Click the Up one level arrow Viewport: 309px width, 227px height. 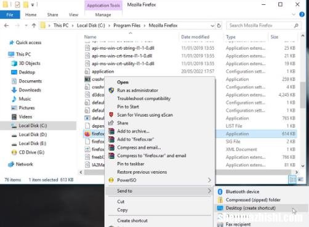pos(34,26)
